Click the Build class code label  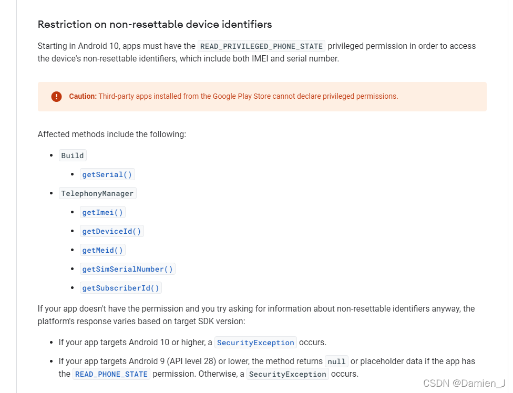pyautogui.click(x=73, y=156)
